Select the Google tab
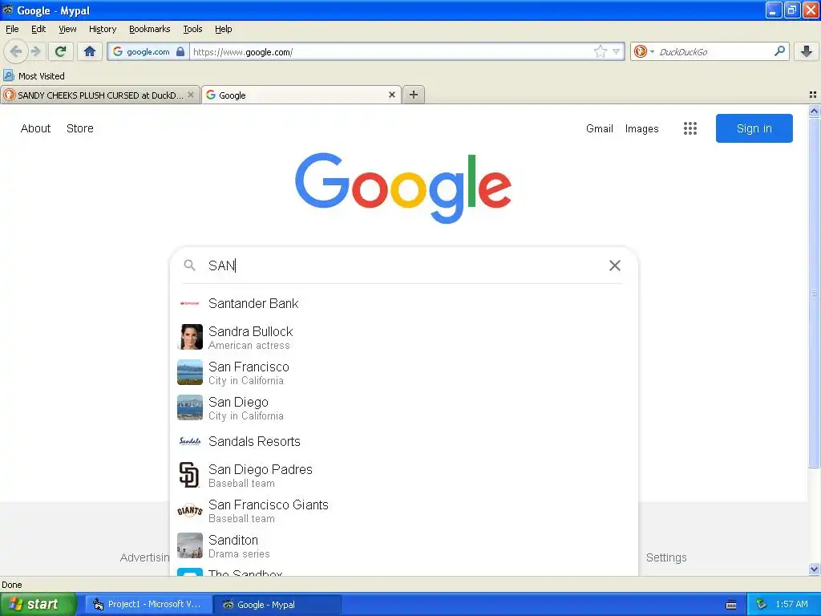The image size is (821, 616). [x=301, y=95]
